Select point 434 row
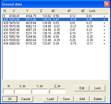 click(55, 44)
